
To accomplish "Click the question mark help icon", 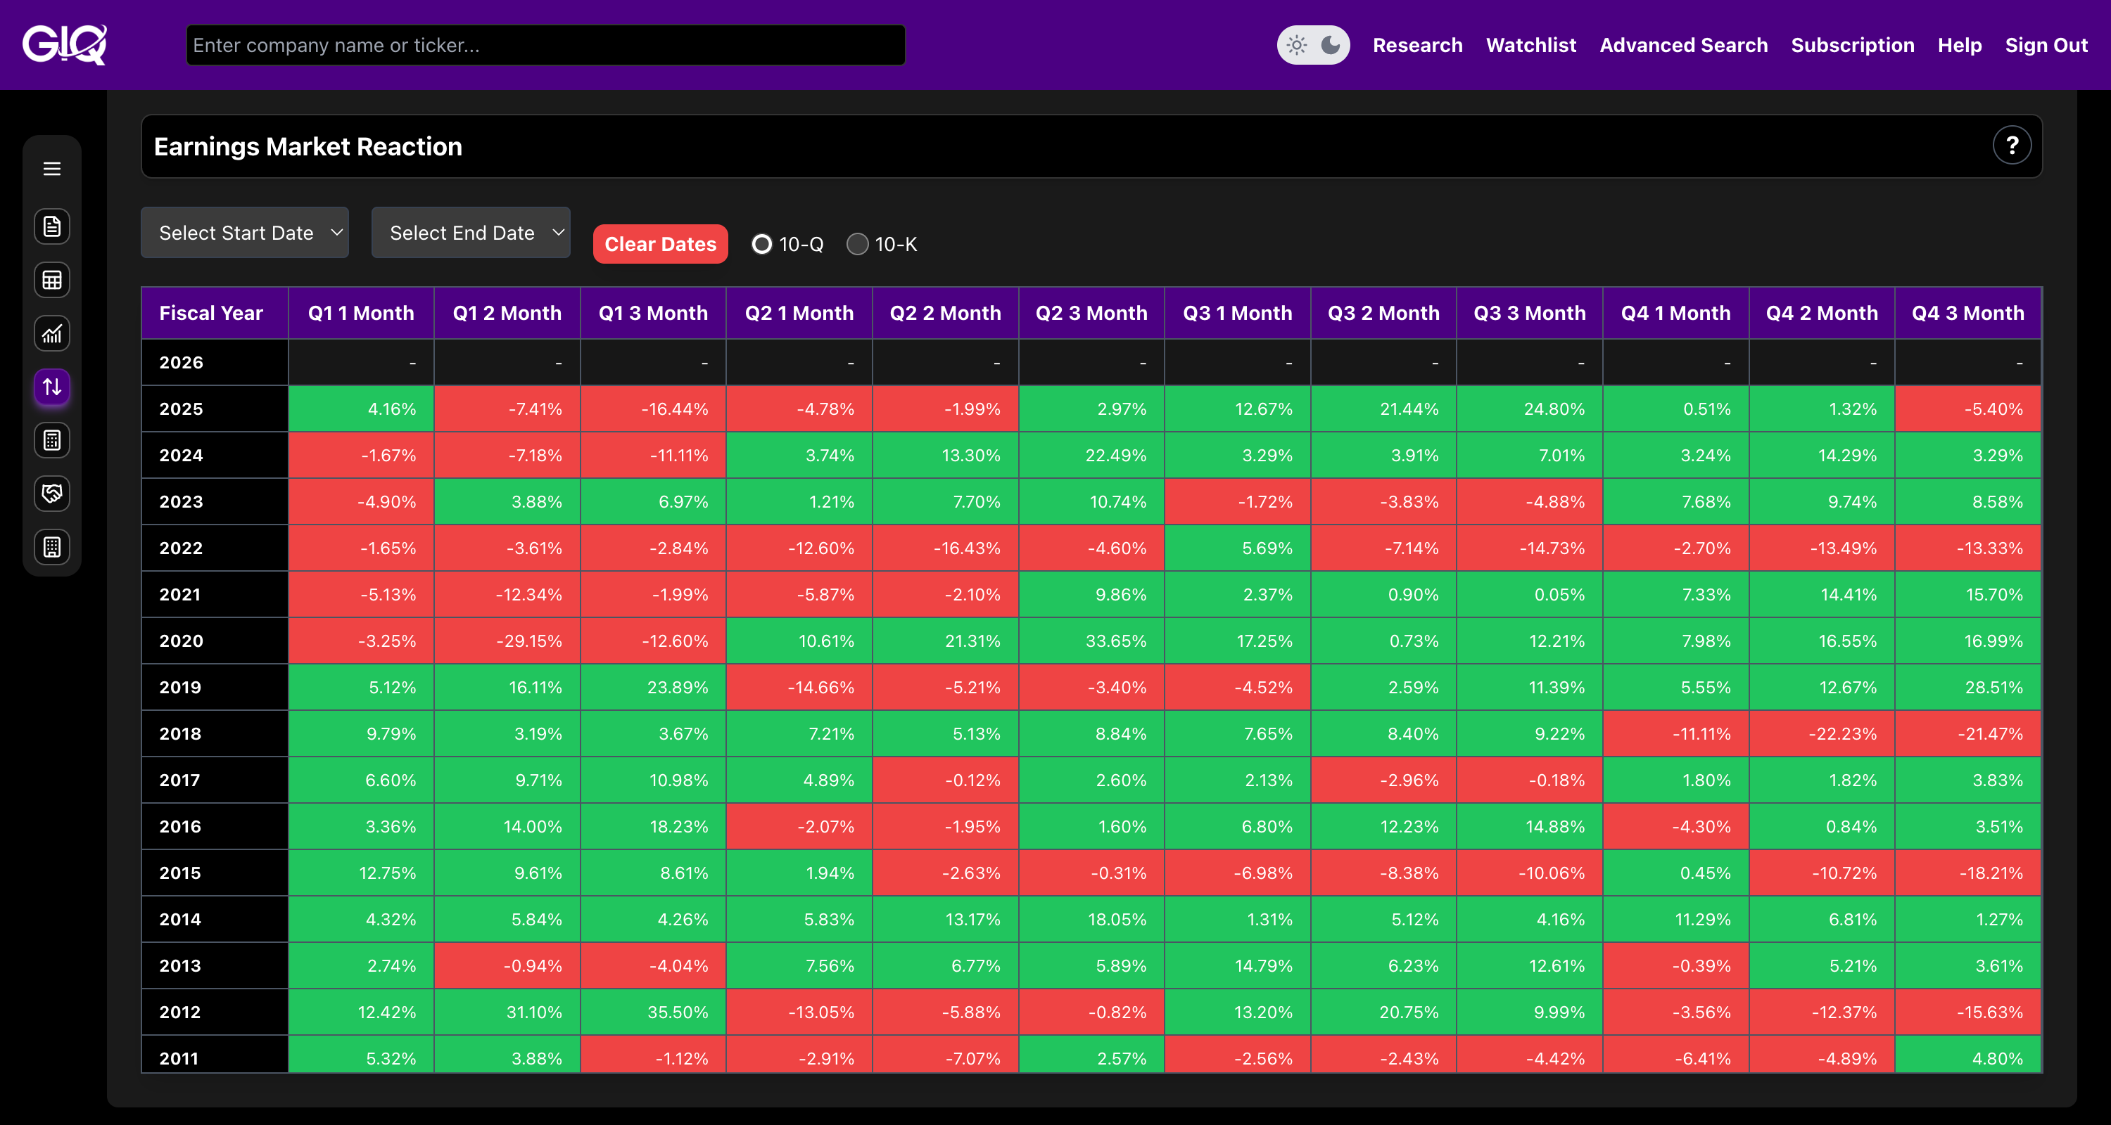I will 2011,146.
